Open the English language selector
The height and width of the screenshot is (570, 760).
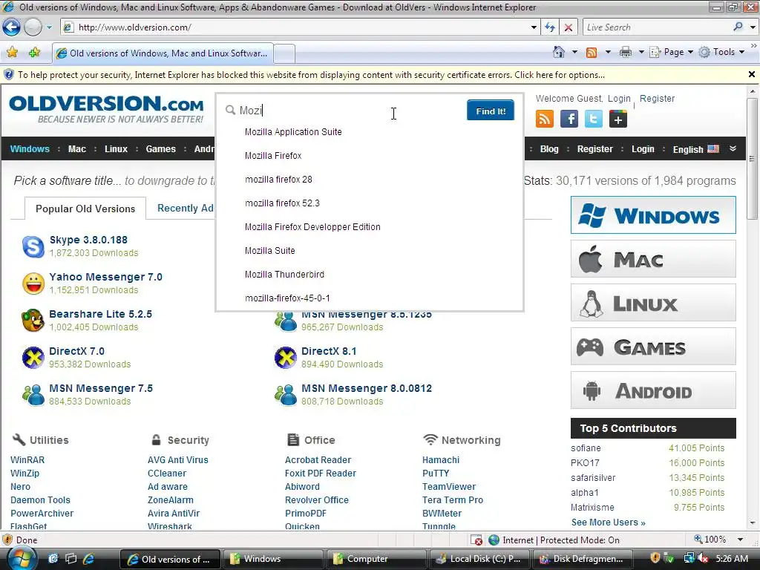[x=695, y=149]
